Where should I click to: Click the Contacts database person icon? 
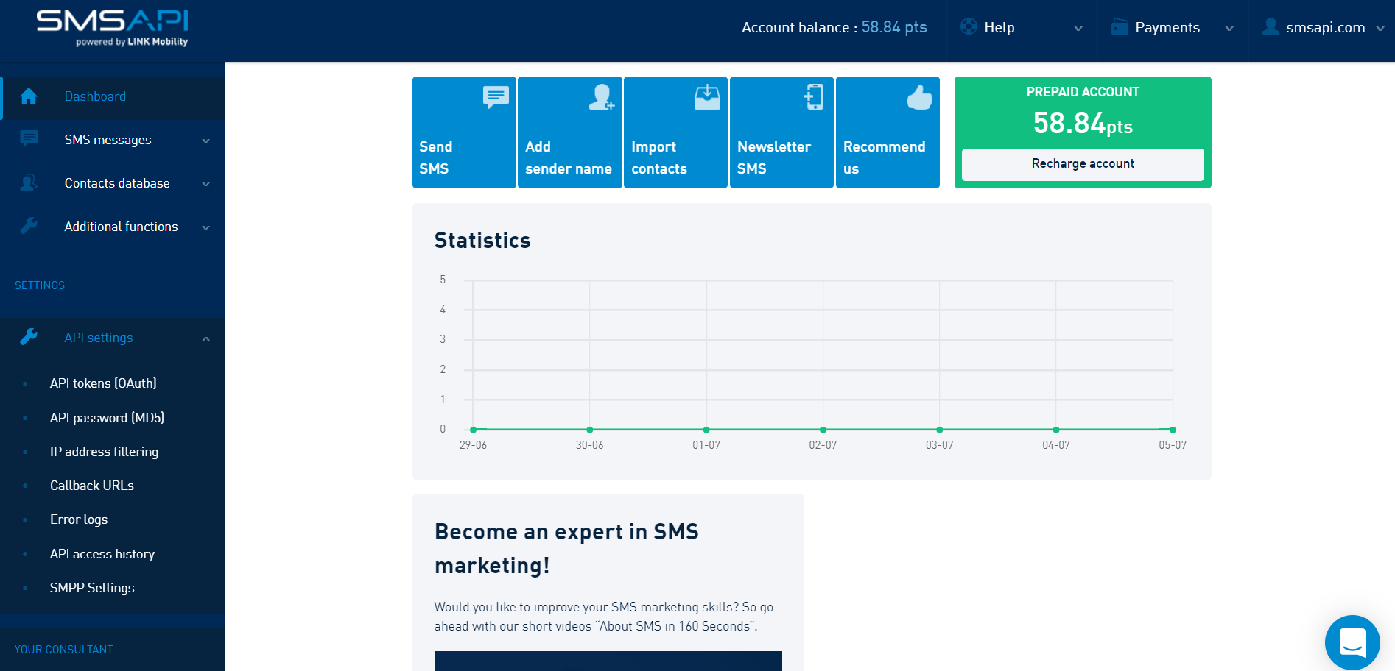click(29, 182)
